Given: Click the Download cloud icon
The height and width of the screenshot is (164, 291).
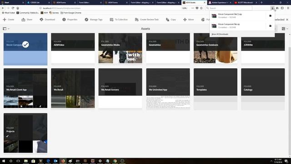Looking at the screenshot, I should [41, 20].
